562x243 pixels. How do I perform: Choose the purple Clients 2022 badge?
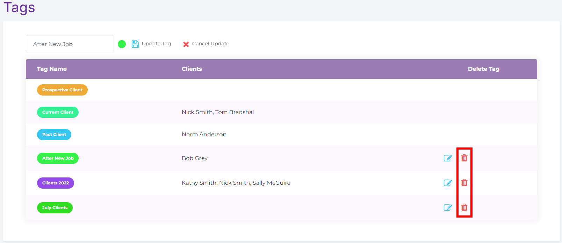[56, 183]
